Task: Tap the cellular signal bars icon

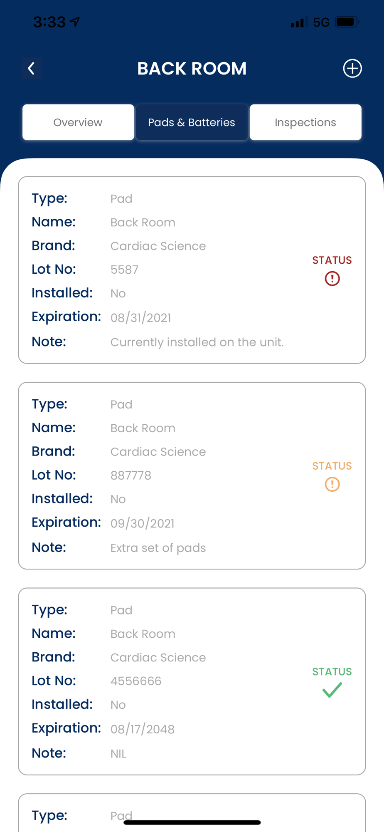Action: 299,22
